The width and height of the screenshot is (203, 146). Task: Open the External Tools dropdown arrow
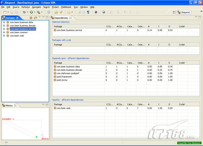42,12
